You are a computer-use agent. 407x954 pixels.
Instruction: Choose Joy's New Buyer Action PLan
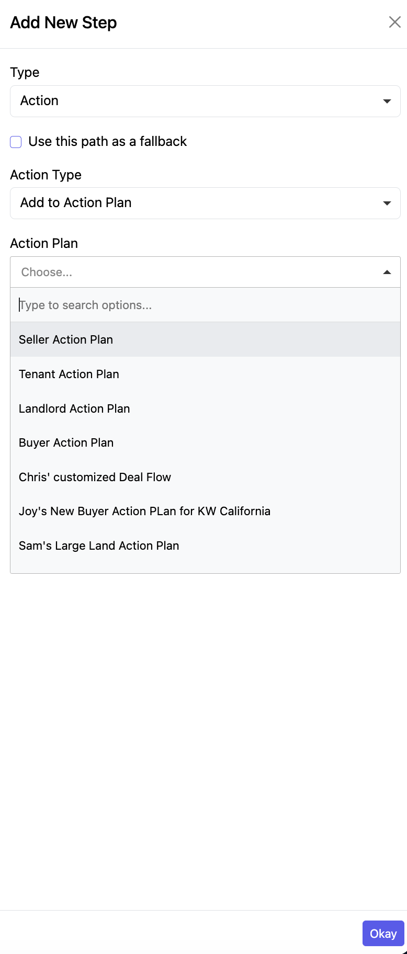pos(144,511)
